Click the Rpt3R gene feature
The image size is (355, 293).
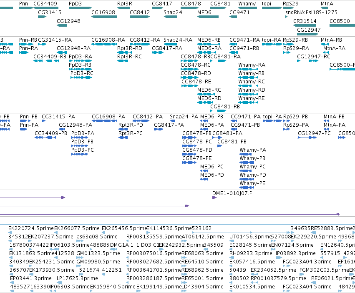click(x=123, y=8)
